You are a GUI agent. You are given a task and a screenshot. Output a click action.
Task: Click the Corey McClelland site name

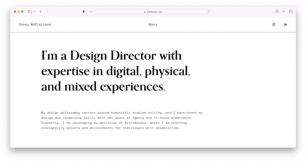(x=35, y=24)
